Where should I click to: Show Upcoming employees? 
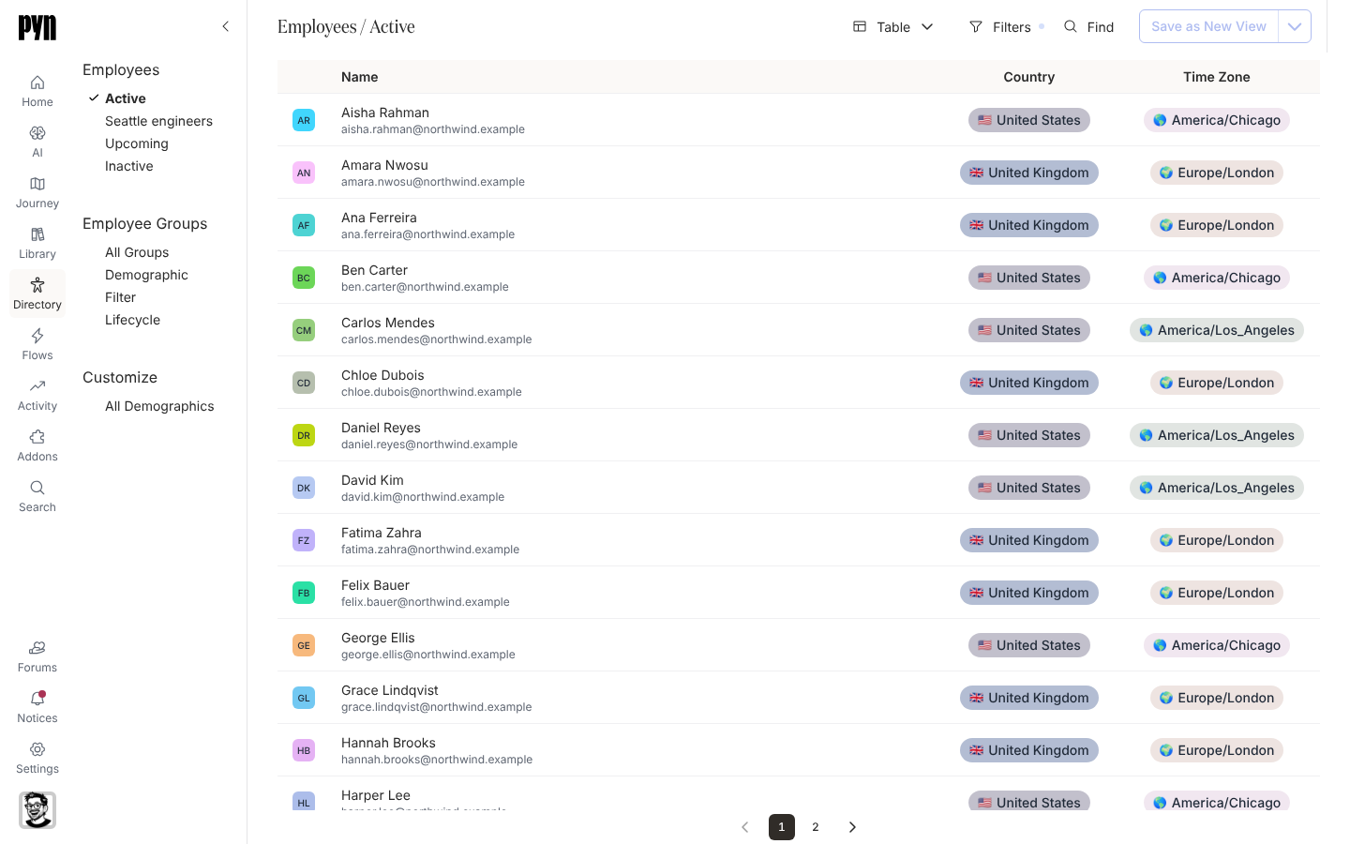pos(137,143)
